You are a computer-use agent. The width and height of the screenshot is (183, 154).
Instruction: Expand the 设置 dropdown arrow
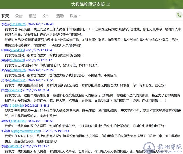click(80, 16)
